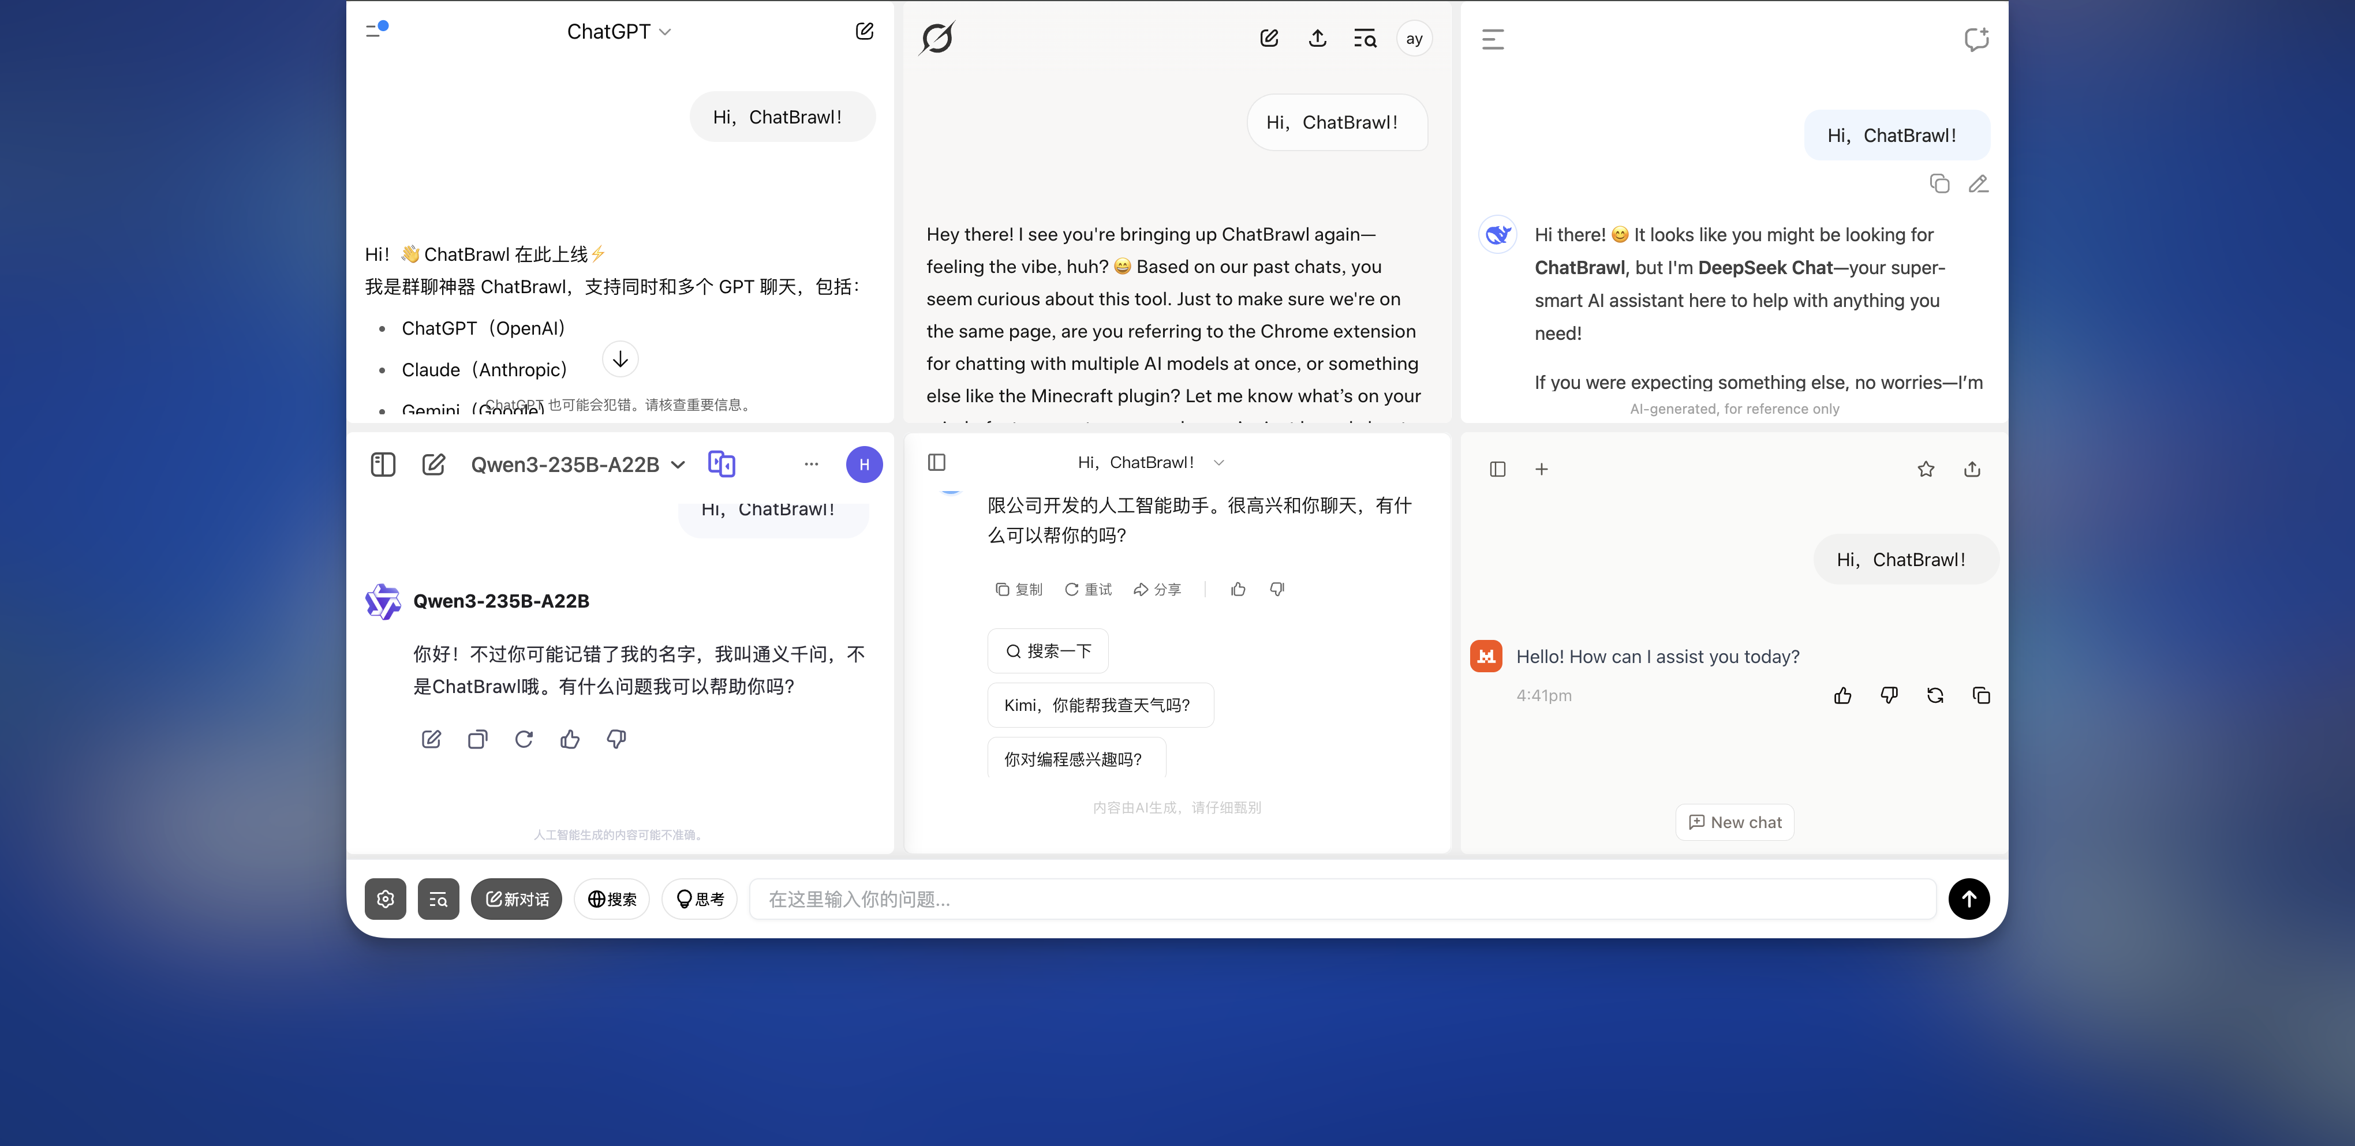The image size is (2355, 1146).
Task: Open ChatBrawl settings gear
Action: coord(385,899)
